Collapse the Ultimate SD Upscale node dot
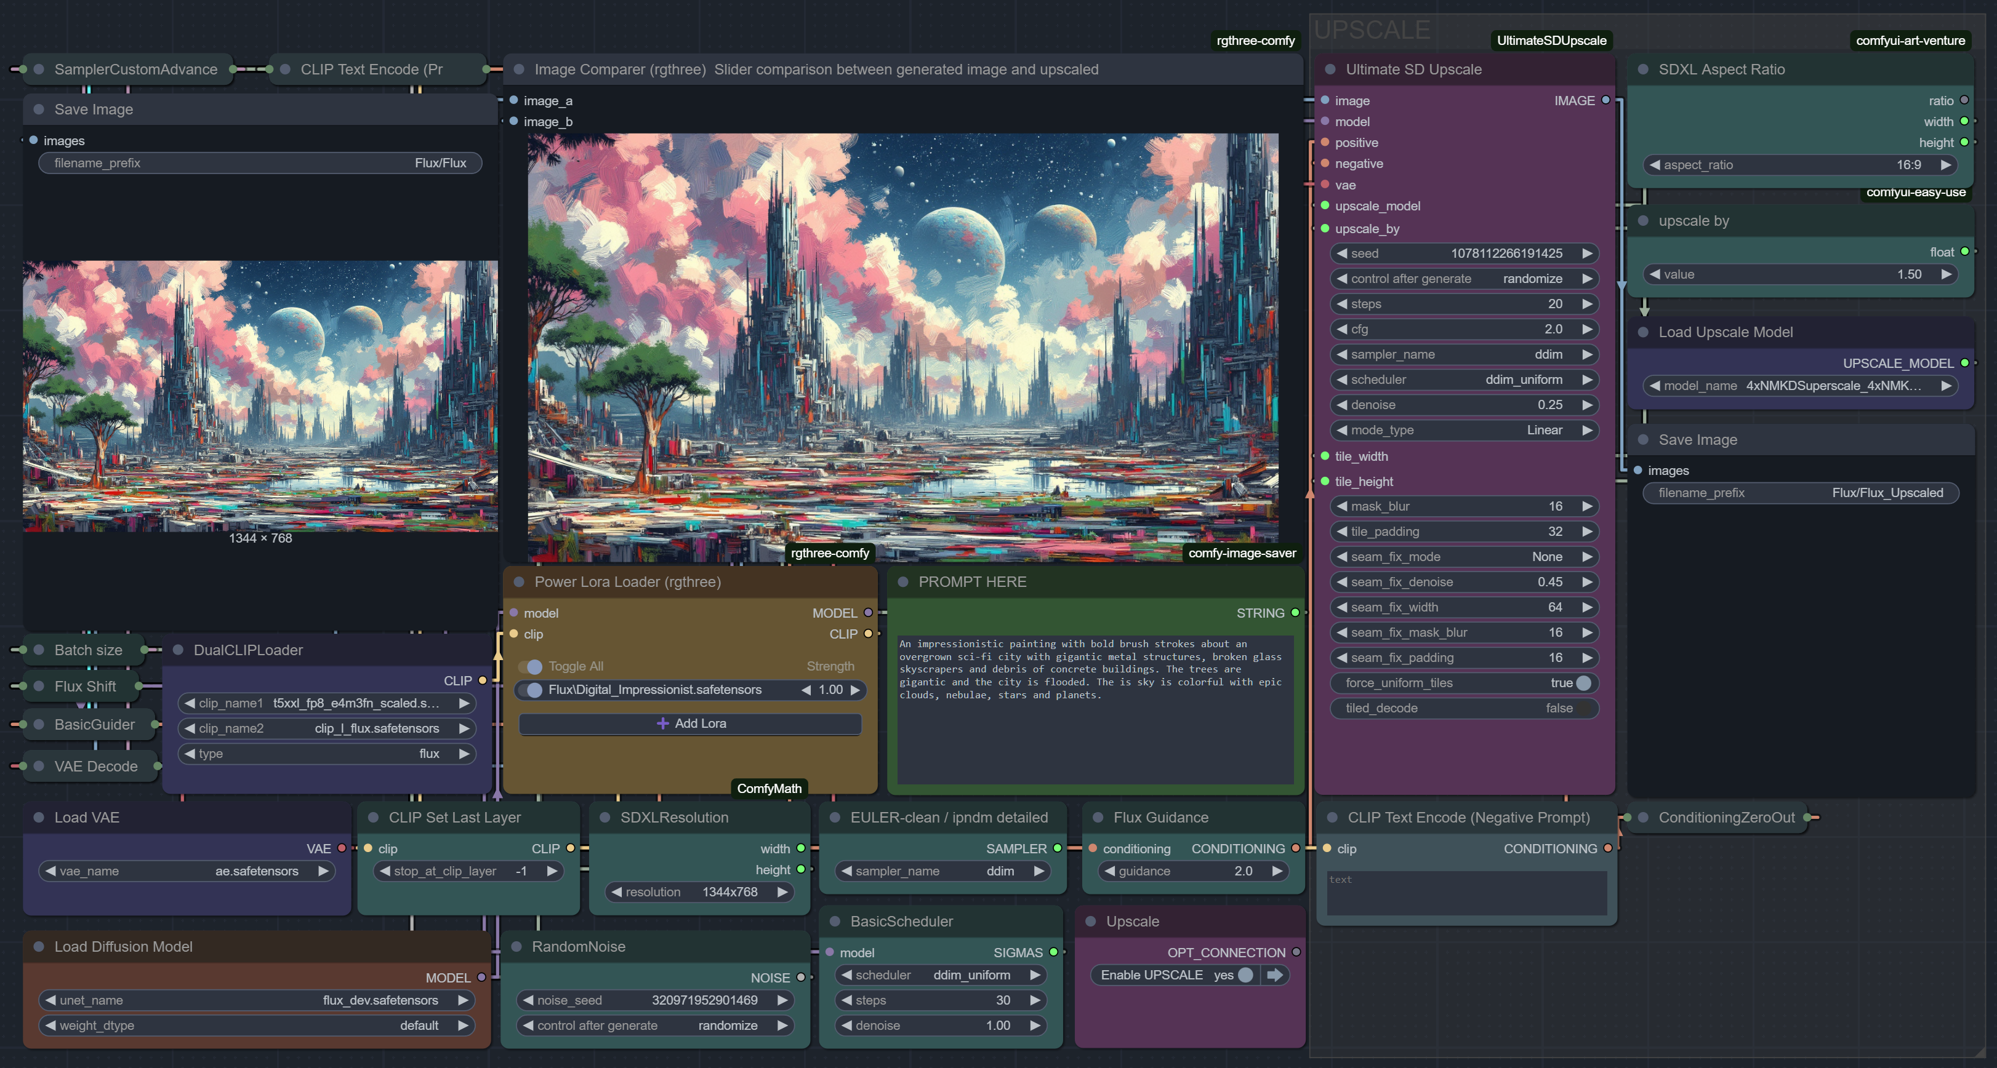Viewport: 1997px width, 1068px height. tap(1330, 70)
